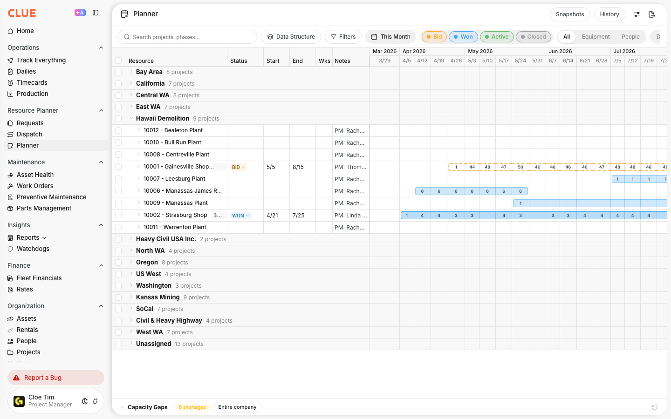
Task: Click the Manassas James R. schedule bar
Action: coord(472,191)
